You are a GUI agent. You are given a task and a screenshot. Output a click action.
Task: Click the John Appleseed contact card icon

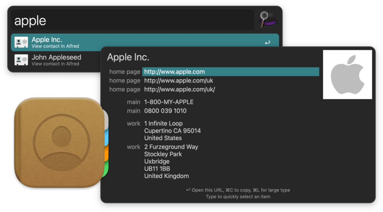click(21, 60)
